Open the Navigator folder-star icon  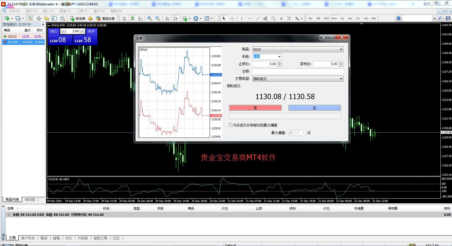(x=47, y=18)
